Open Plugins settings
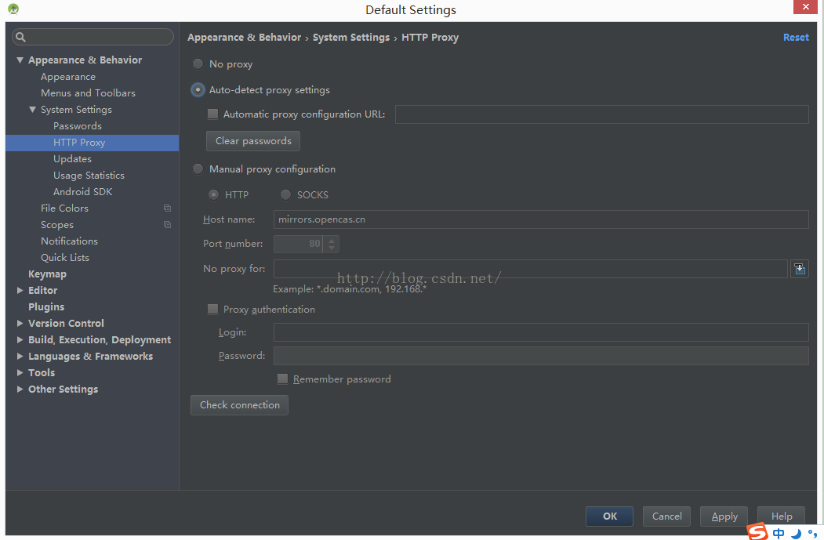The width and height of the screenshot is (824, 540). [46, 306]
